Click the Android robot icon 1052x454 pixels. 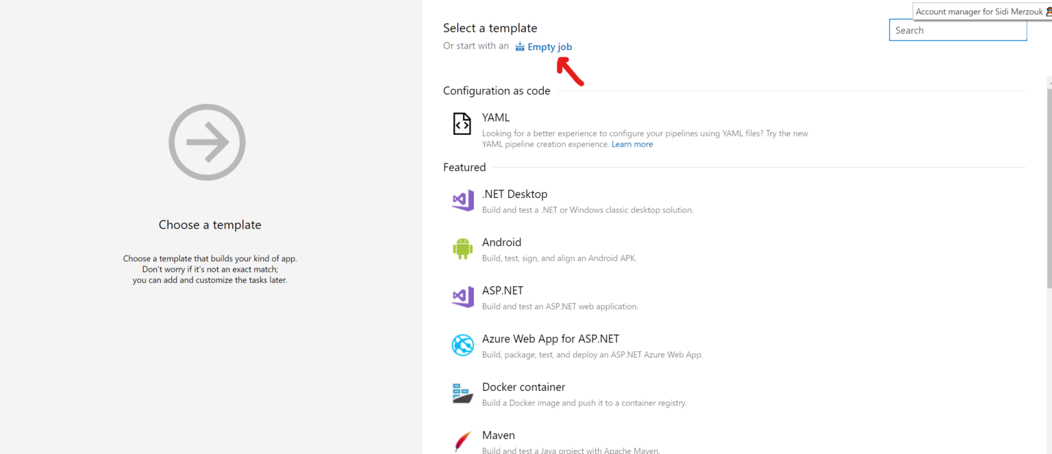click(463, 249)
